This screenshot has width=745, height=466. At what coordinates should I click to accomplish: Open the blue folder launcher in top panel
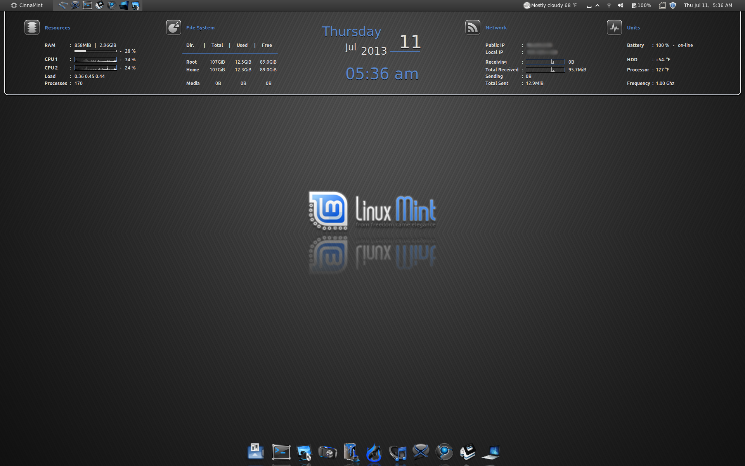coord(124,5)
